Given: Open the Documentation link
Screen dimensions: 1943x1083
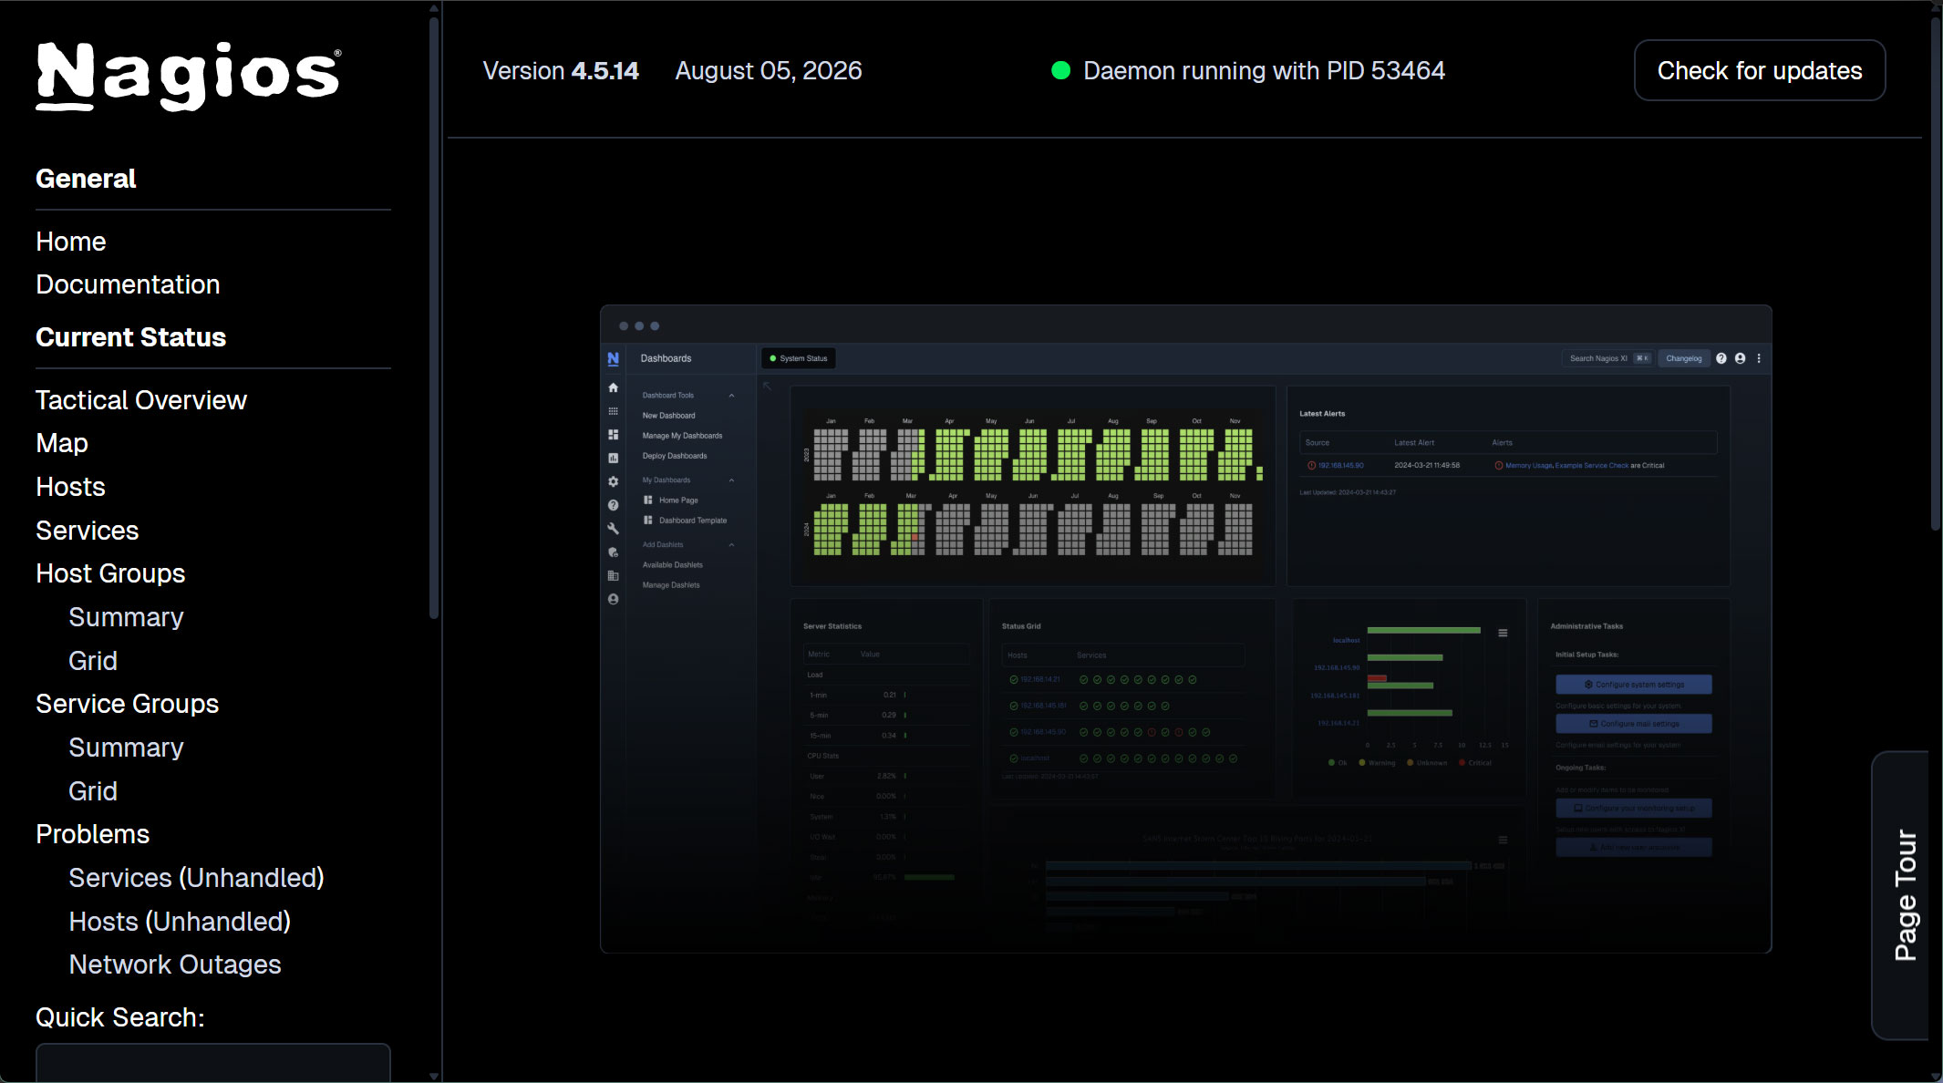Looking at the screenshot, I should click(128, 284).
